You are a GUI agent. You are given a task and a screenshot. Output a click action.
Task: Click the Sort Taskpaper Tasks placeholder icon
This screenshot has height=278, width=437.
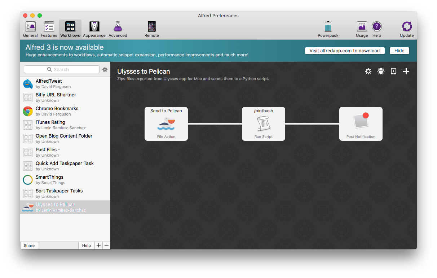28,194
